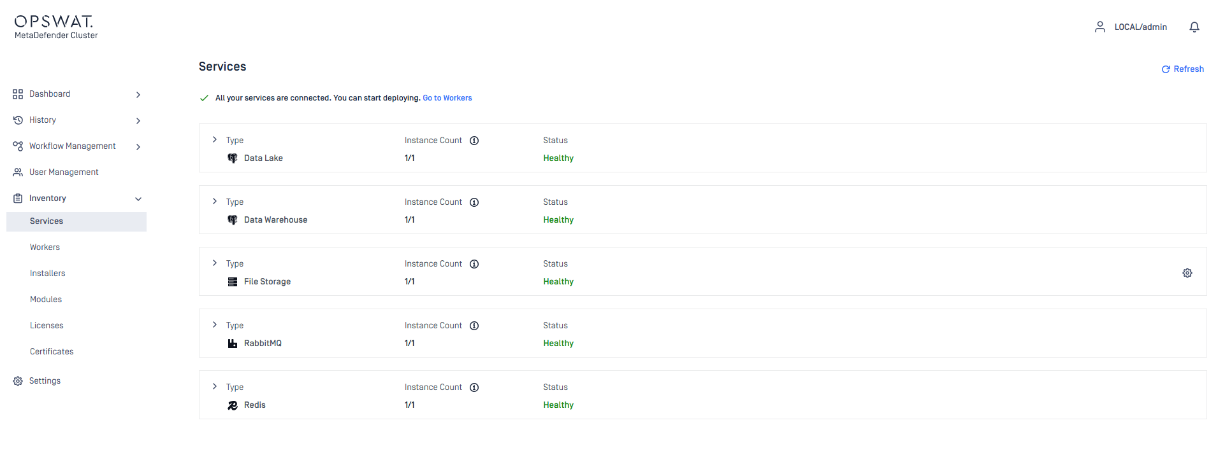The height and width of the screenshot is (467, 1218).
Task: Open the Workers inventory page
Action: (x=45, y=247)
